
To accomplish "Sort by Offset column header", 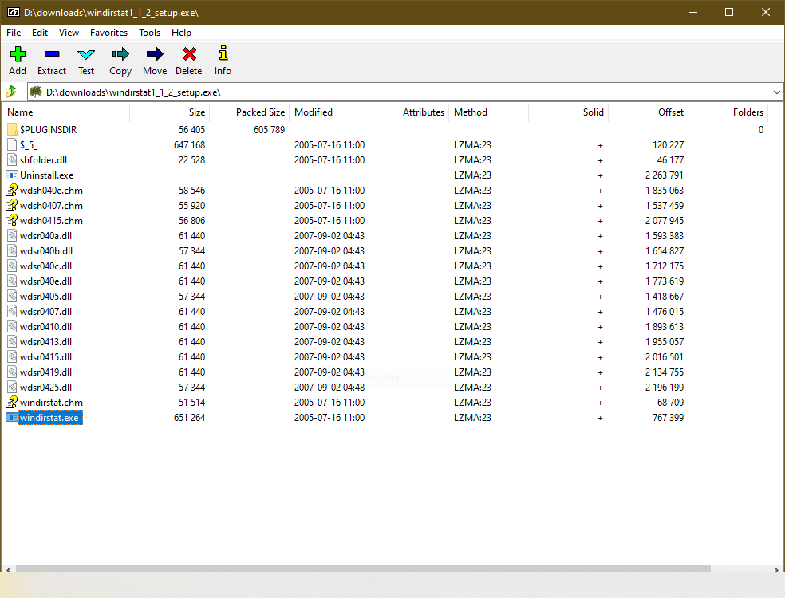I will click(649, 112).
